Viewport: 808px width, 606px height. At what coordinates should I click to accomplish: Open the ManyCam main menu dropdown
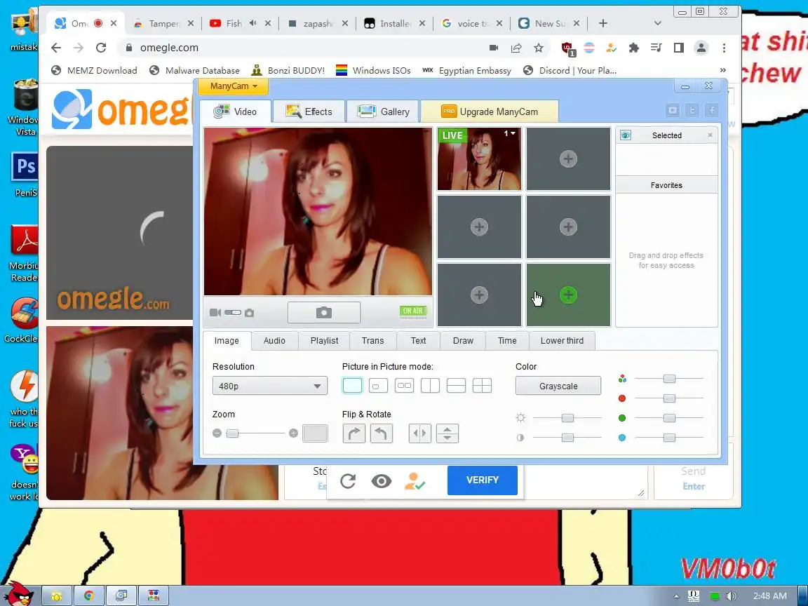tap(232, 86)
